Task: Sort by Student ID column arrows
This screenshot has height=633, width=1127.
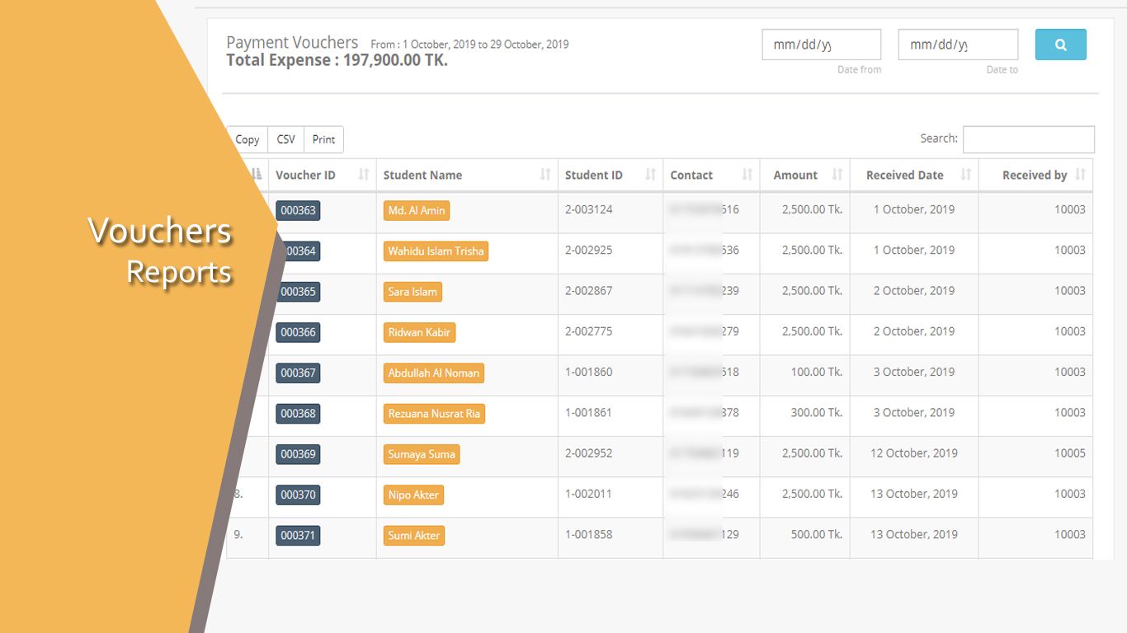Action: coord(650,175)
